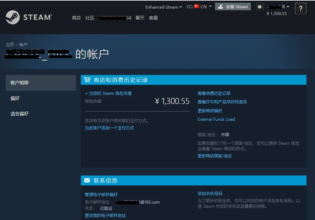Viewport: 315px width, 220px height.
Task: Click the envelope icon beside 联系信息
Action: pyautogui.click(x=87, y=180)
